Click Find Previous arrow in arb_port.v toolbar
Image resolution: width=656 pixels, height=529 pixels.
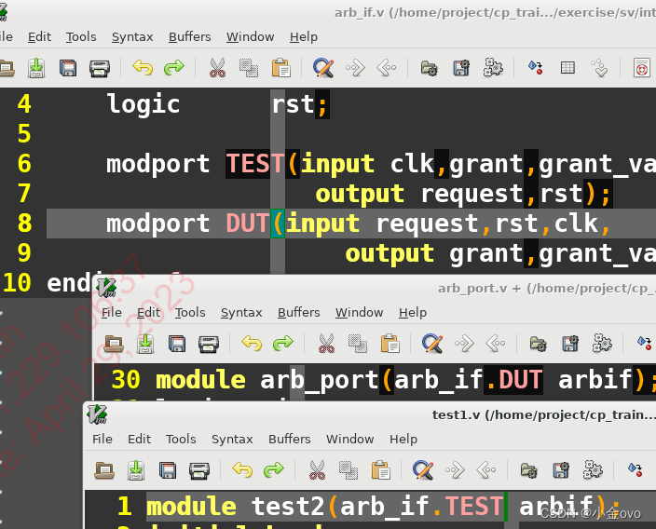pyautogui.click(x=496, y=344)
